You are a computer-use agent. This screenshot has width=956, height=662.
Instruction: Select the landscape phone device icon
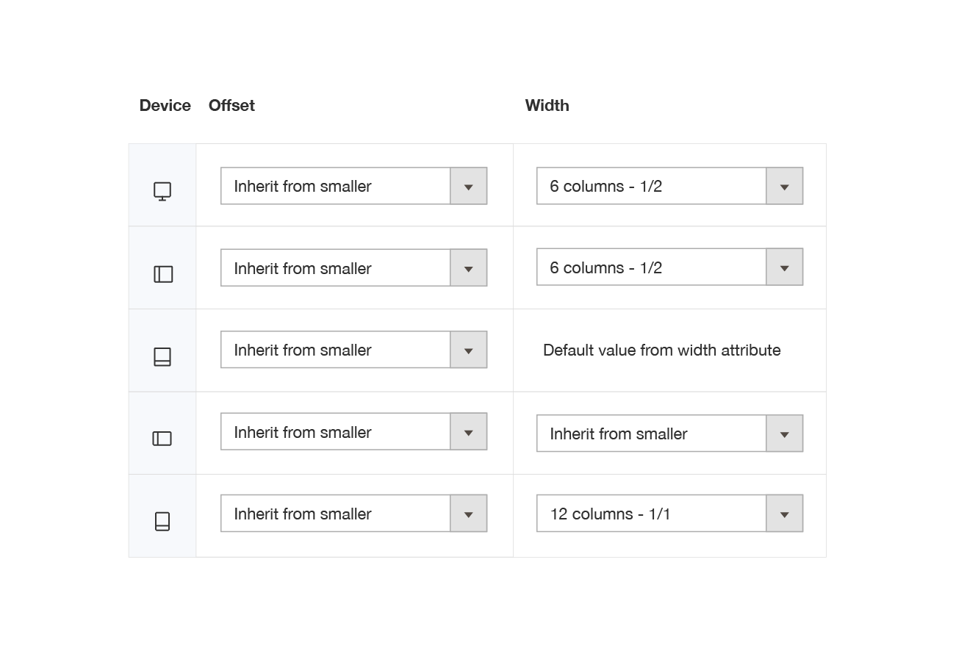click(x=162, y=436)
